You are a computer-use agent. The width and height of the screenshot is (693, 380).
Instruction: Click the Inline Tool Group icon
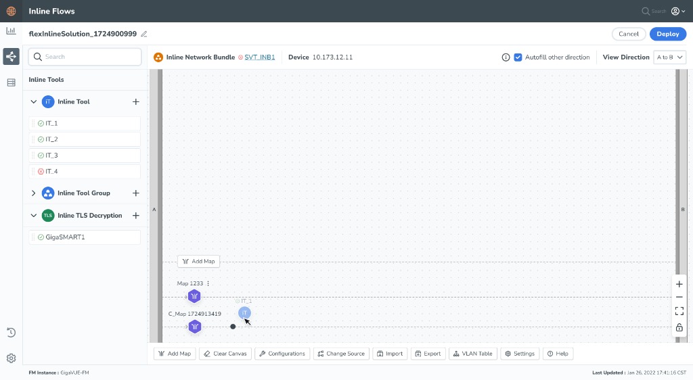48,193
